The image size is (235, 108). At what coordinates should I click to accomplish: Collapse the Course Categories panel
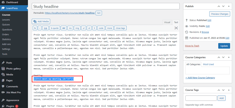pos(229,57)
